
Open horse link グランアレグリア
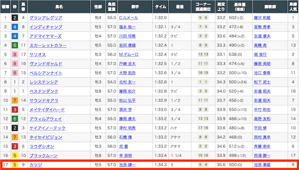46,18
